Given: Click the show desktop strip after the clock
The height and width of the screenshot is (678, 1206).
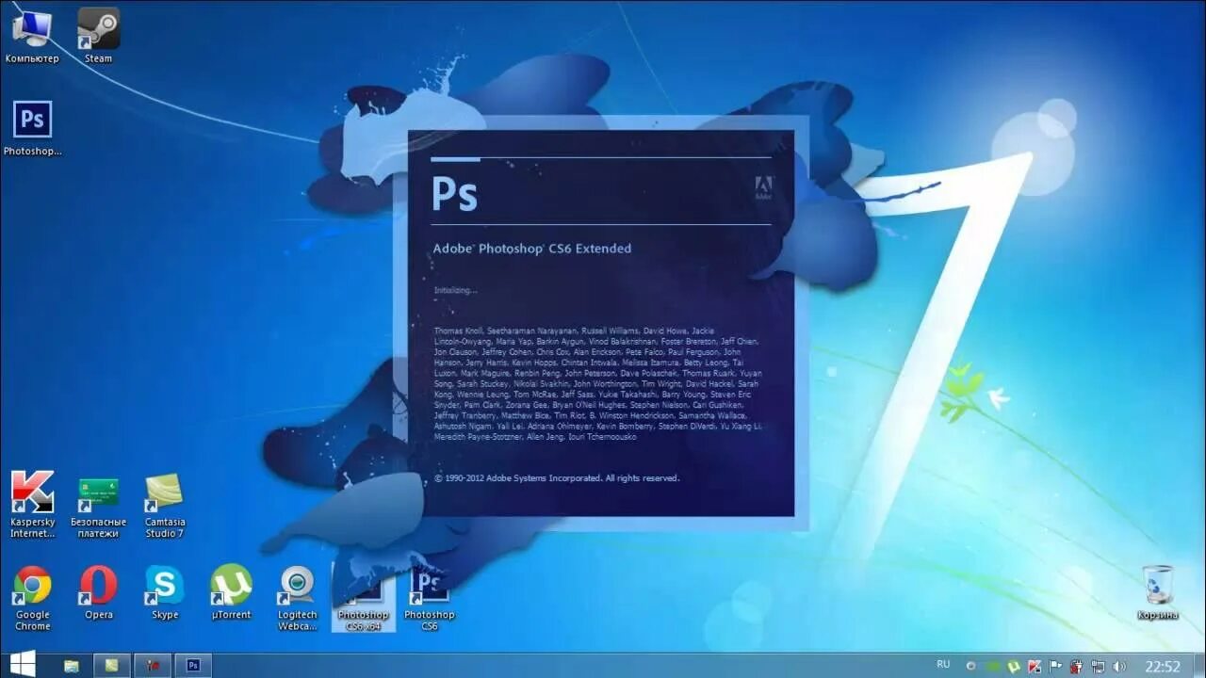Looking at the screenshot, I should pyautogui.click(x=1200, y=666).
